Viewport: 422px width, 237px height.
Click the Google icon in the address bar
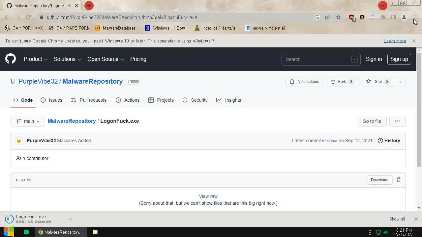coord(317,17)
